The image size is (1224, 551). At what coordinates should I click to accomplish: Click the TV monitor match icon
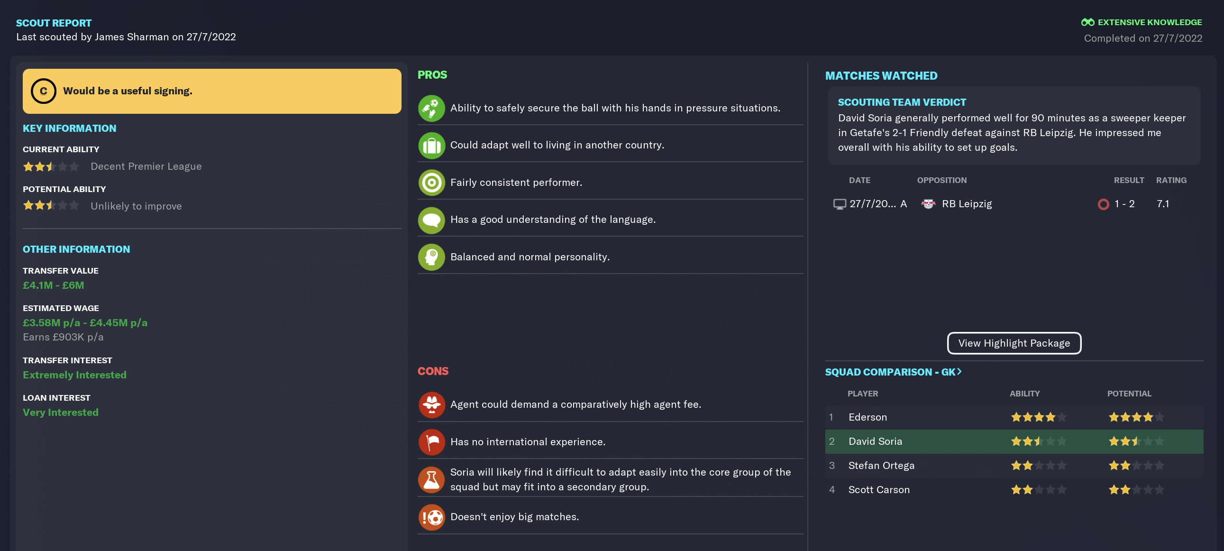coord(840,204)
